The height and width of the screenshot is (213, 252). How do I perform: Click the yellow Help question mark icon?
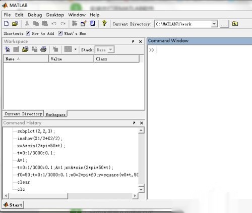click(104, 23)
